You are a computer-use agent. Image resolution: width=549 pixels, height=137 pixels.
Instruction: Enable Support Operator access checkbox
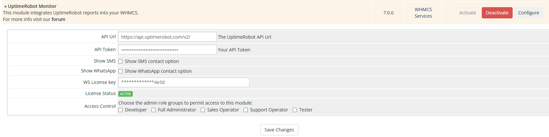pos(246,110)
